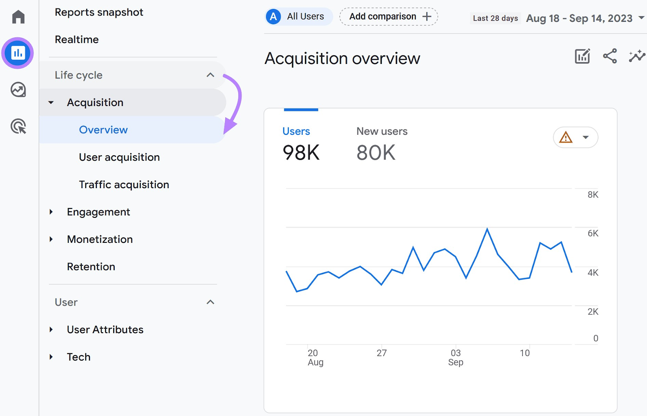
Task: Open automated Insights panel
Action: click(636, 57)
